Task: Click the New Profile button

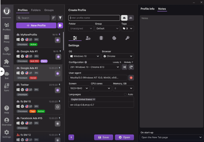Action: 36,25
